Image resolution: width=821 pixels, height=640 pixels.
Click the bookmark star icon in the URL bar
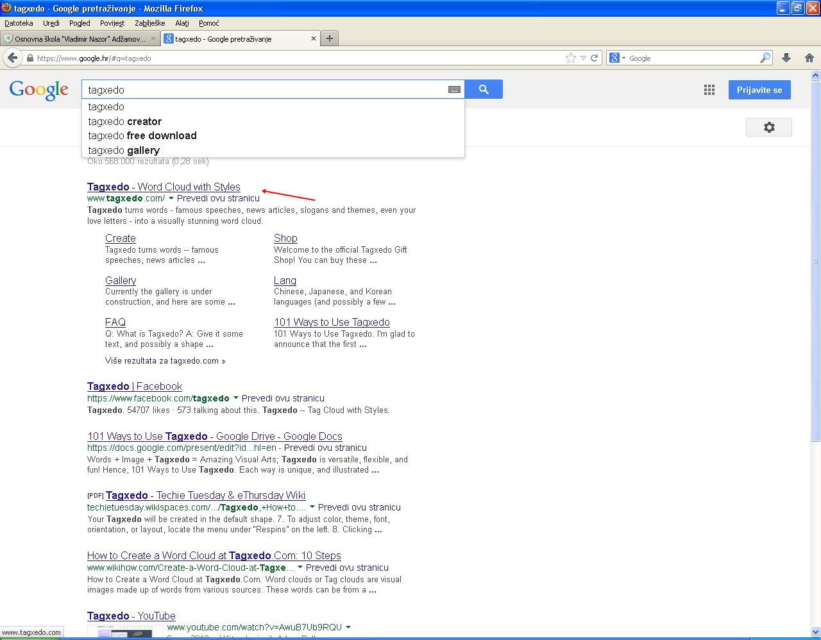571,58
